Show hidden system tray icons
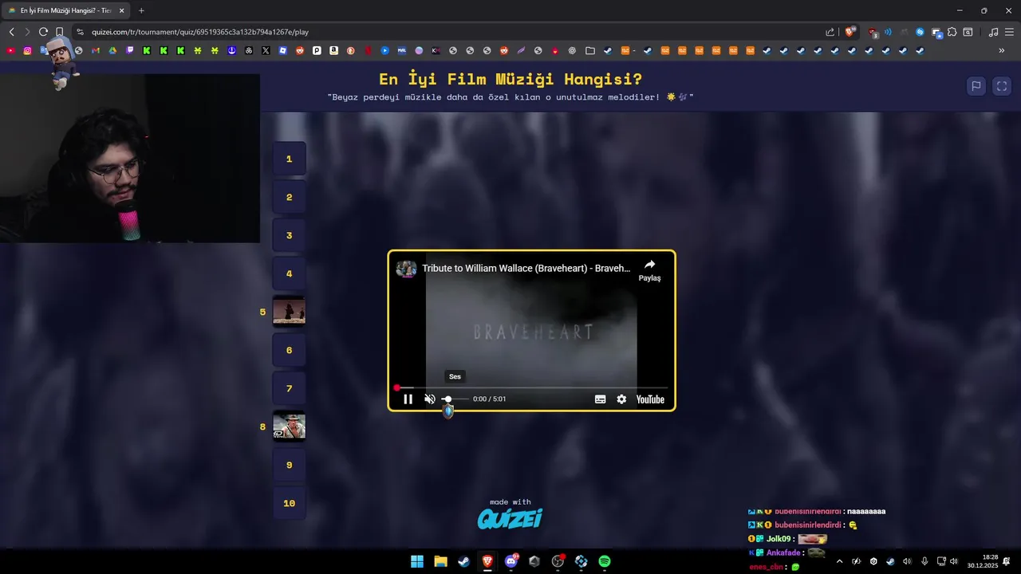Screen dimensions: 1021x574 839,561
